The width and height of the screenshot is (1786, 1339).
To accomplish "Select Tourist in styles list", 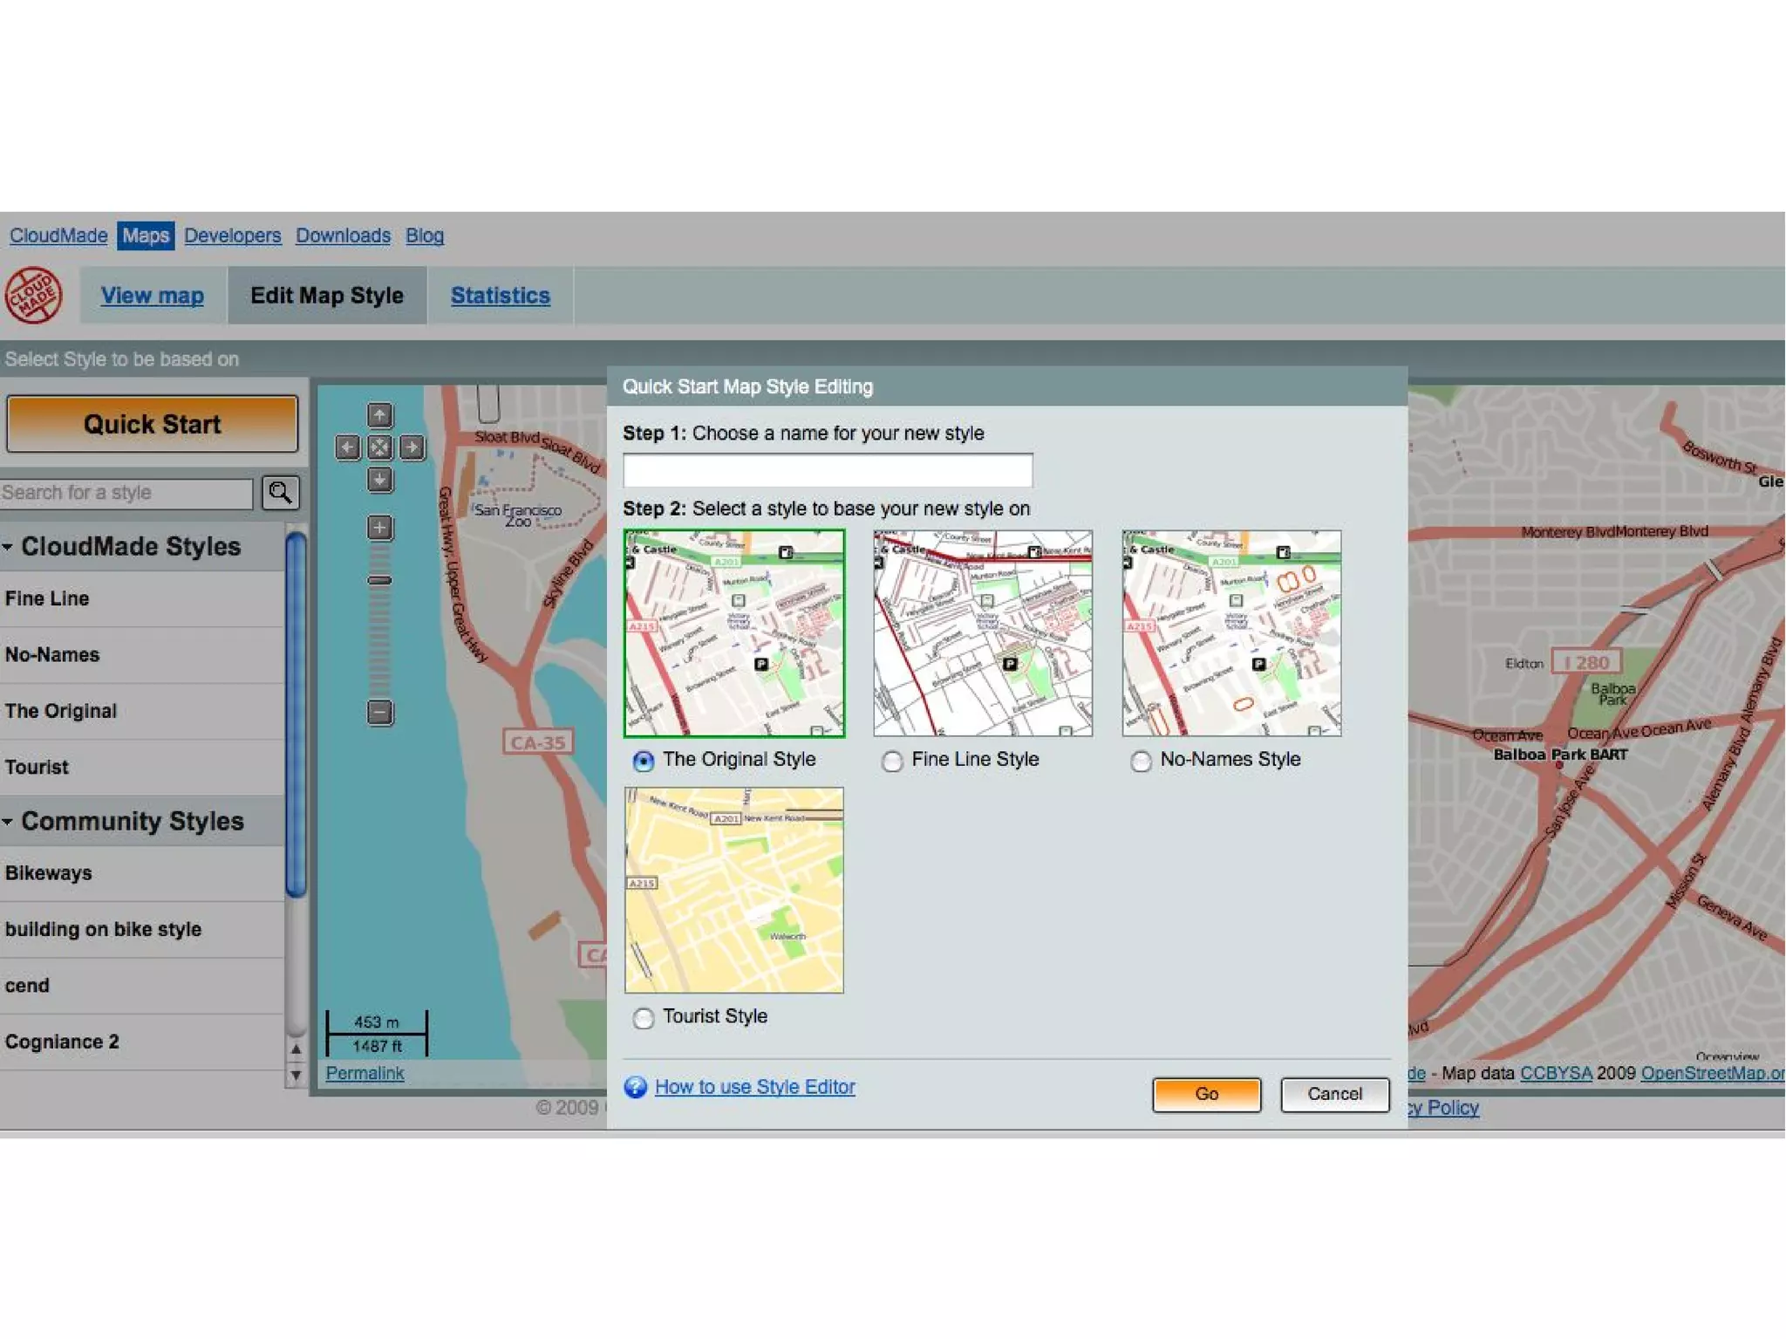I will (x=142, y=768).
